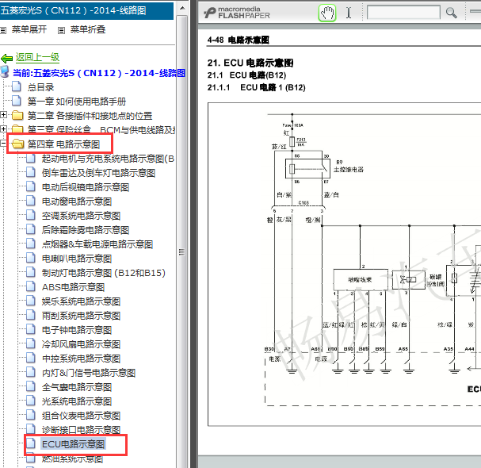Open 内灯&门信号电路示意图
The image size is (481, 468).
coord(89,373)
